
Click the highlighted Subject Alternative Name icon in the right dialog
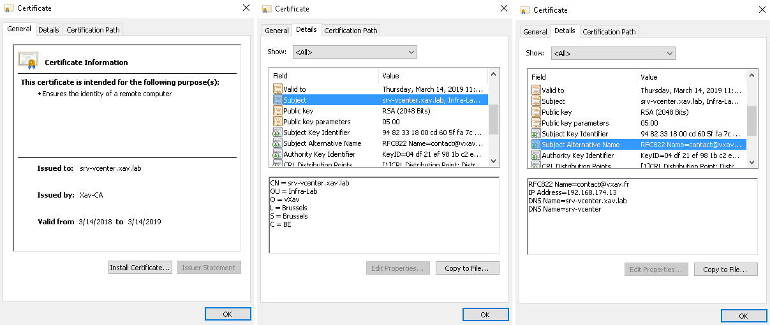536,145
